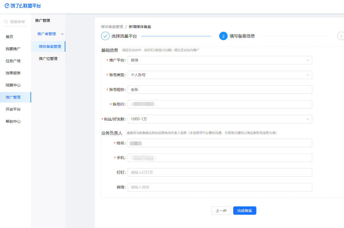Click the step 3 circle icon

341,36
